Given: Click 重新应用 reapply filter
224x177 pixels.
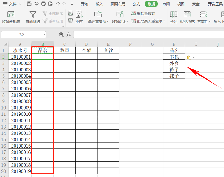Looking at the screenshot, I should pyautogui.click(x=53, y=21).
